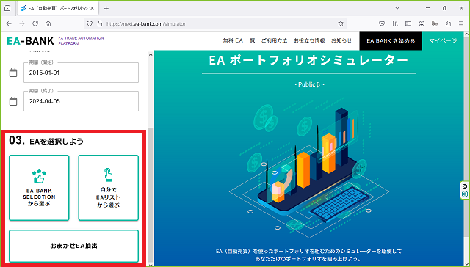The image size is (470, 267).
Task: Click EA ポートフォリオシミュレーター title
Action: point(308,60)
